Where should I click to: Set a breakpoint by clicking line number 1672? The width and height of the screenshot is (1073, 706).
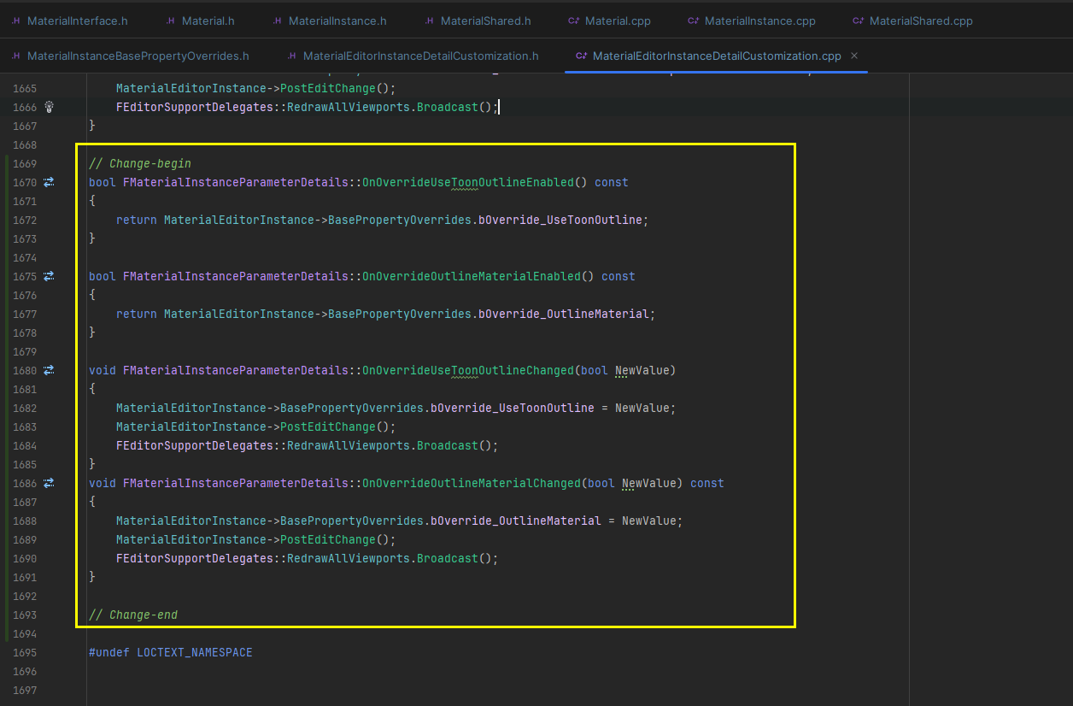[25, 219]
